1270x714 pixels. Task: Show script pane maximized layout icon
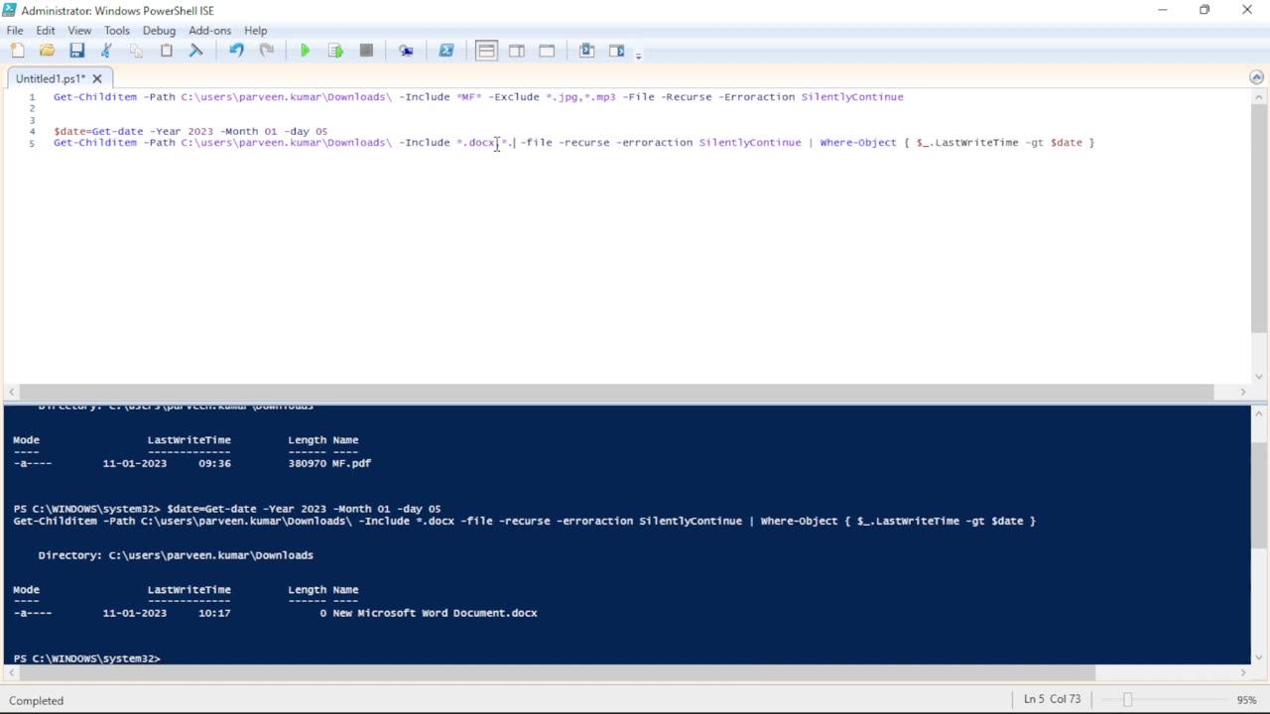pyautogui.click(x=547, y=51)
